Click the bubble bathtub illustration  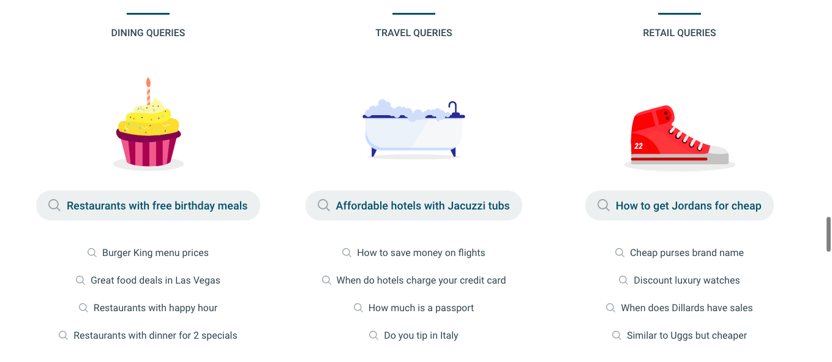[414, 129]
